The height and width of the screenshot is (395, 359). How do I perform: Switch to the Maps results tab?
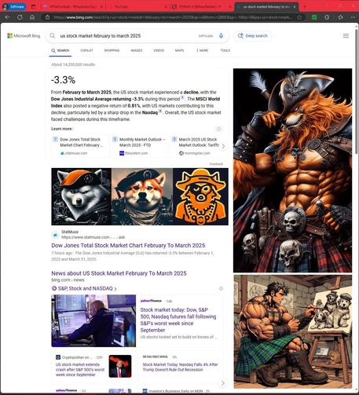click(x=179, y=50)
